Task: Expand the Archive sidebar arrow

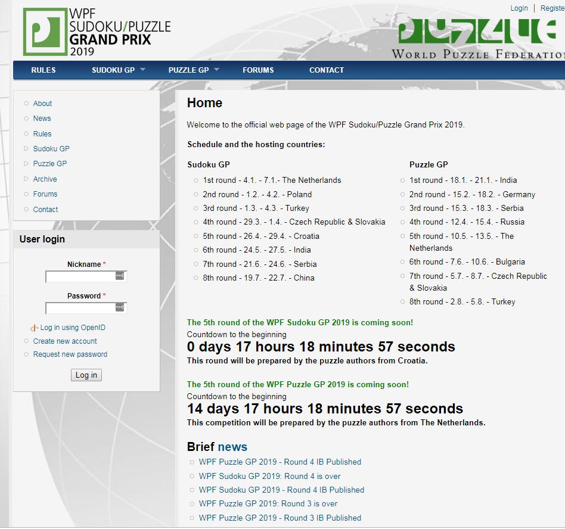Action: [x=26, y=179]
